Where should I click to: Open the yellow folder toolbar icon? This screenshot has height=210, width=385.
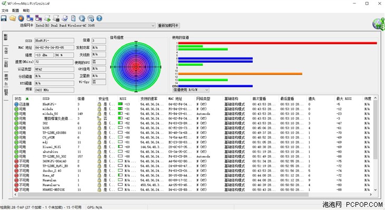click(13, 18)
